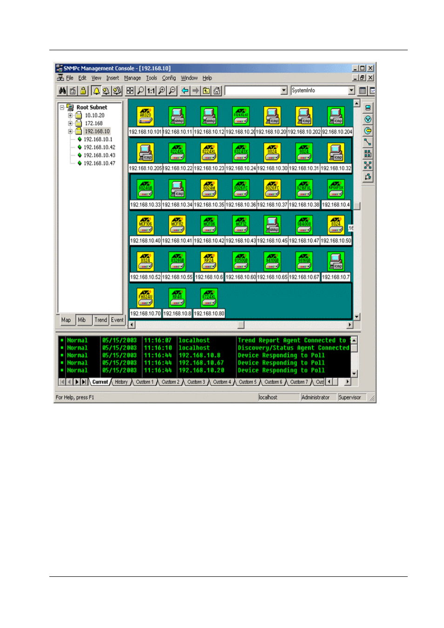The width and height of the screenshot is (444, 628).
Task: Open the File menu
Action: tap(69, 78)
